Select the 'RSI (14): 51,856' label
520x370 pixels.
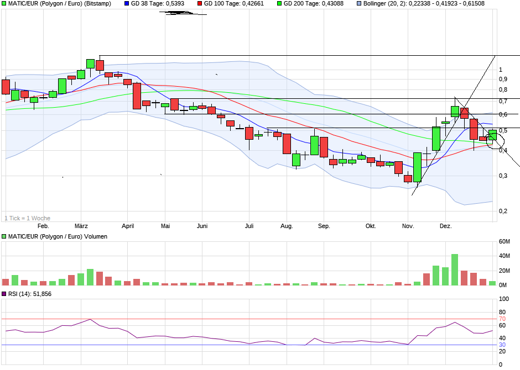[30, 294]
